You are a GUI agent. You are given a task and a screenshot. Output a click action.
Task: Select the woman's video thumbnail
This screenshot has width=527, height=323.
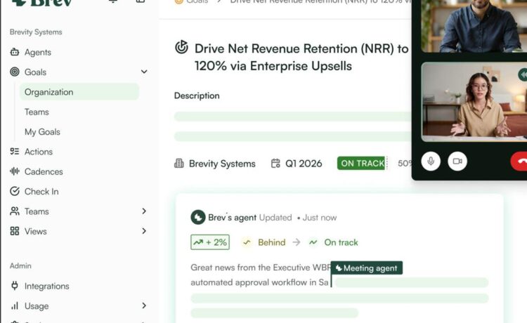tap(474, 102)
